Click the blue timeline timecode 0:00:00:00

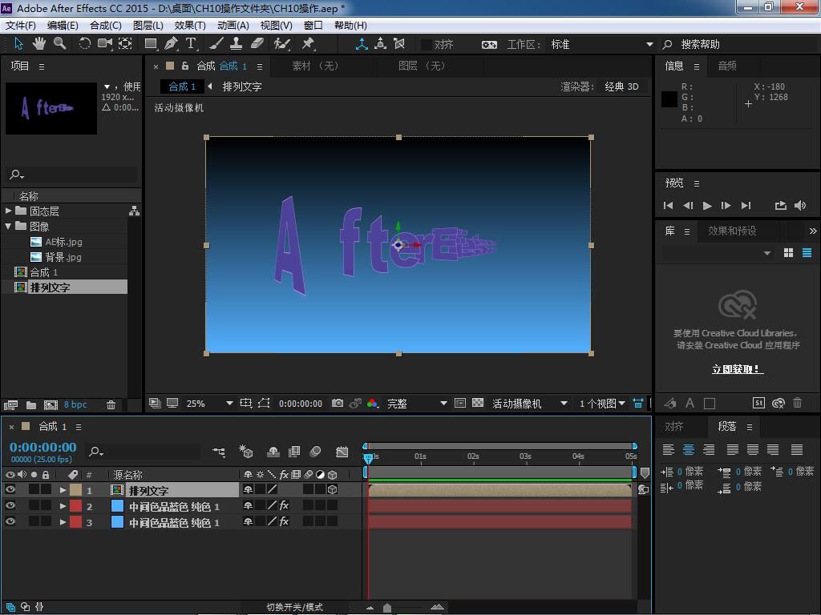coord(43,447)
